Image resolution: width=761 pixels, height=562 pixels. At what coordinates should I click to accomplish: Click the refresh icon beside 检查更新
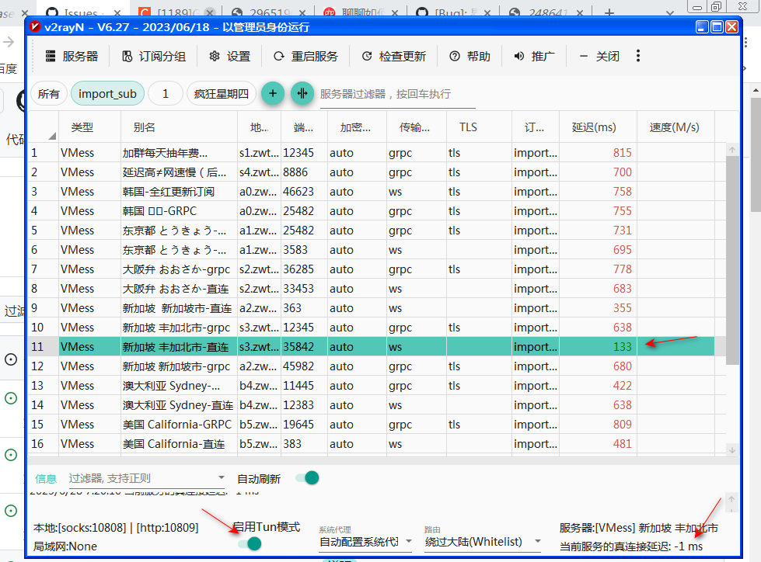pos(367,56)
